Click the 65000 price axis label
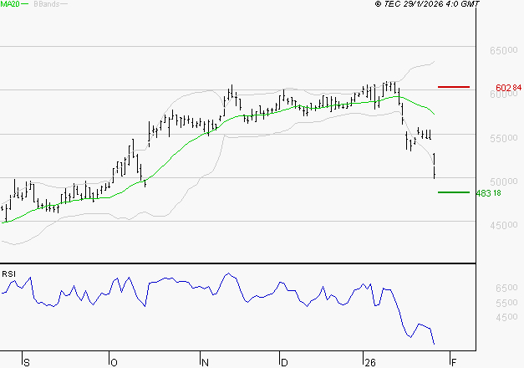Viewport: 524px width, 368px height. click(504, 50)
